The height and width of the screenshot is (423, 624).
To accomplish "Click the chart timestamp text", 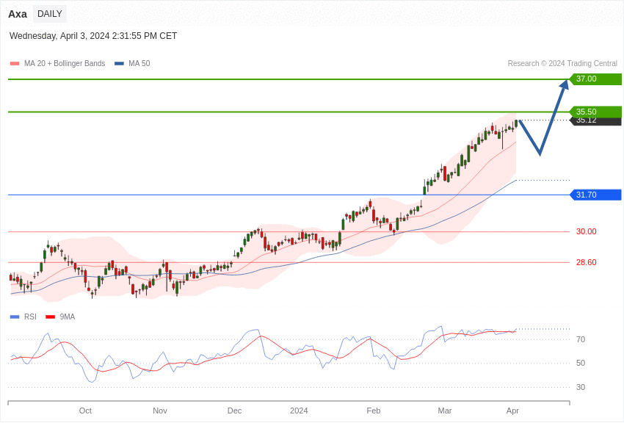I will click(x=93, y=36).
